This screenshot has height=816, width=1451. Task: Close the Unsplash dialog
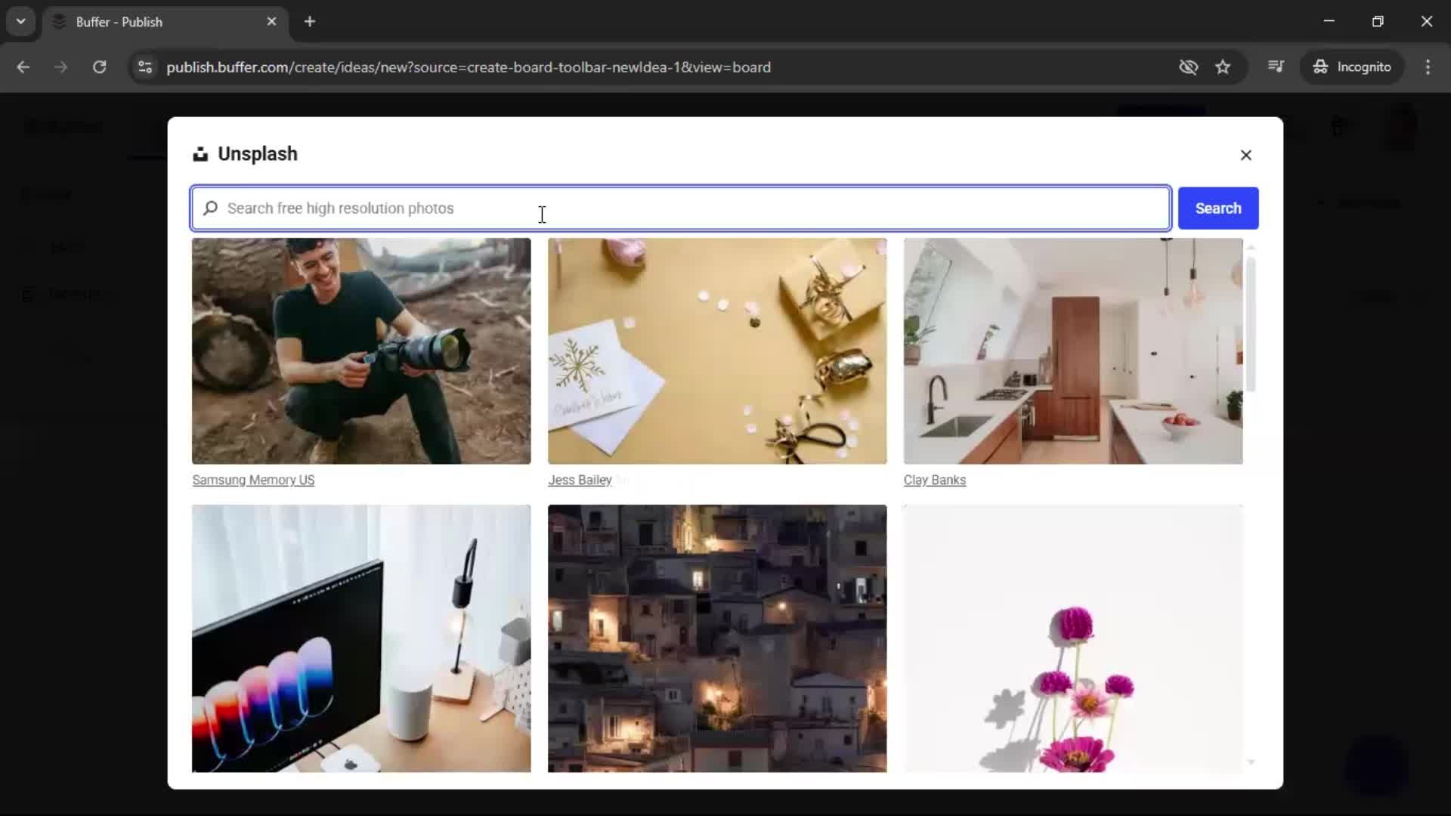coord(1245,155)
